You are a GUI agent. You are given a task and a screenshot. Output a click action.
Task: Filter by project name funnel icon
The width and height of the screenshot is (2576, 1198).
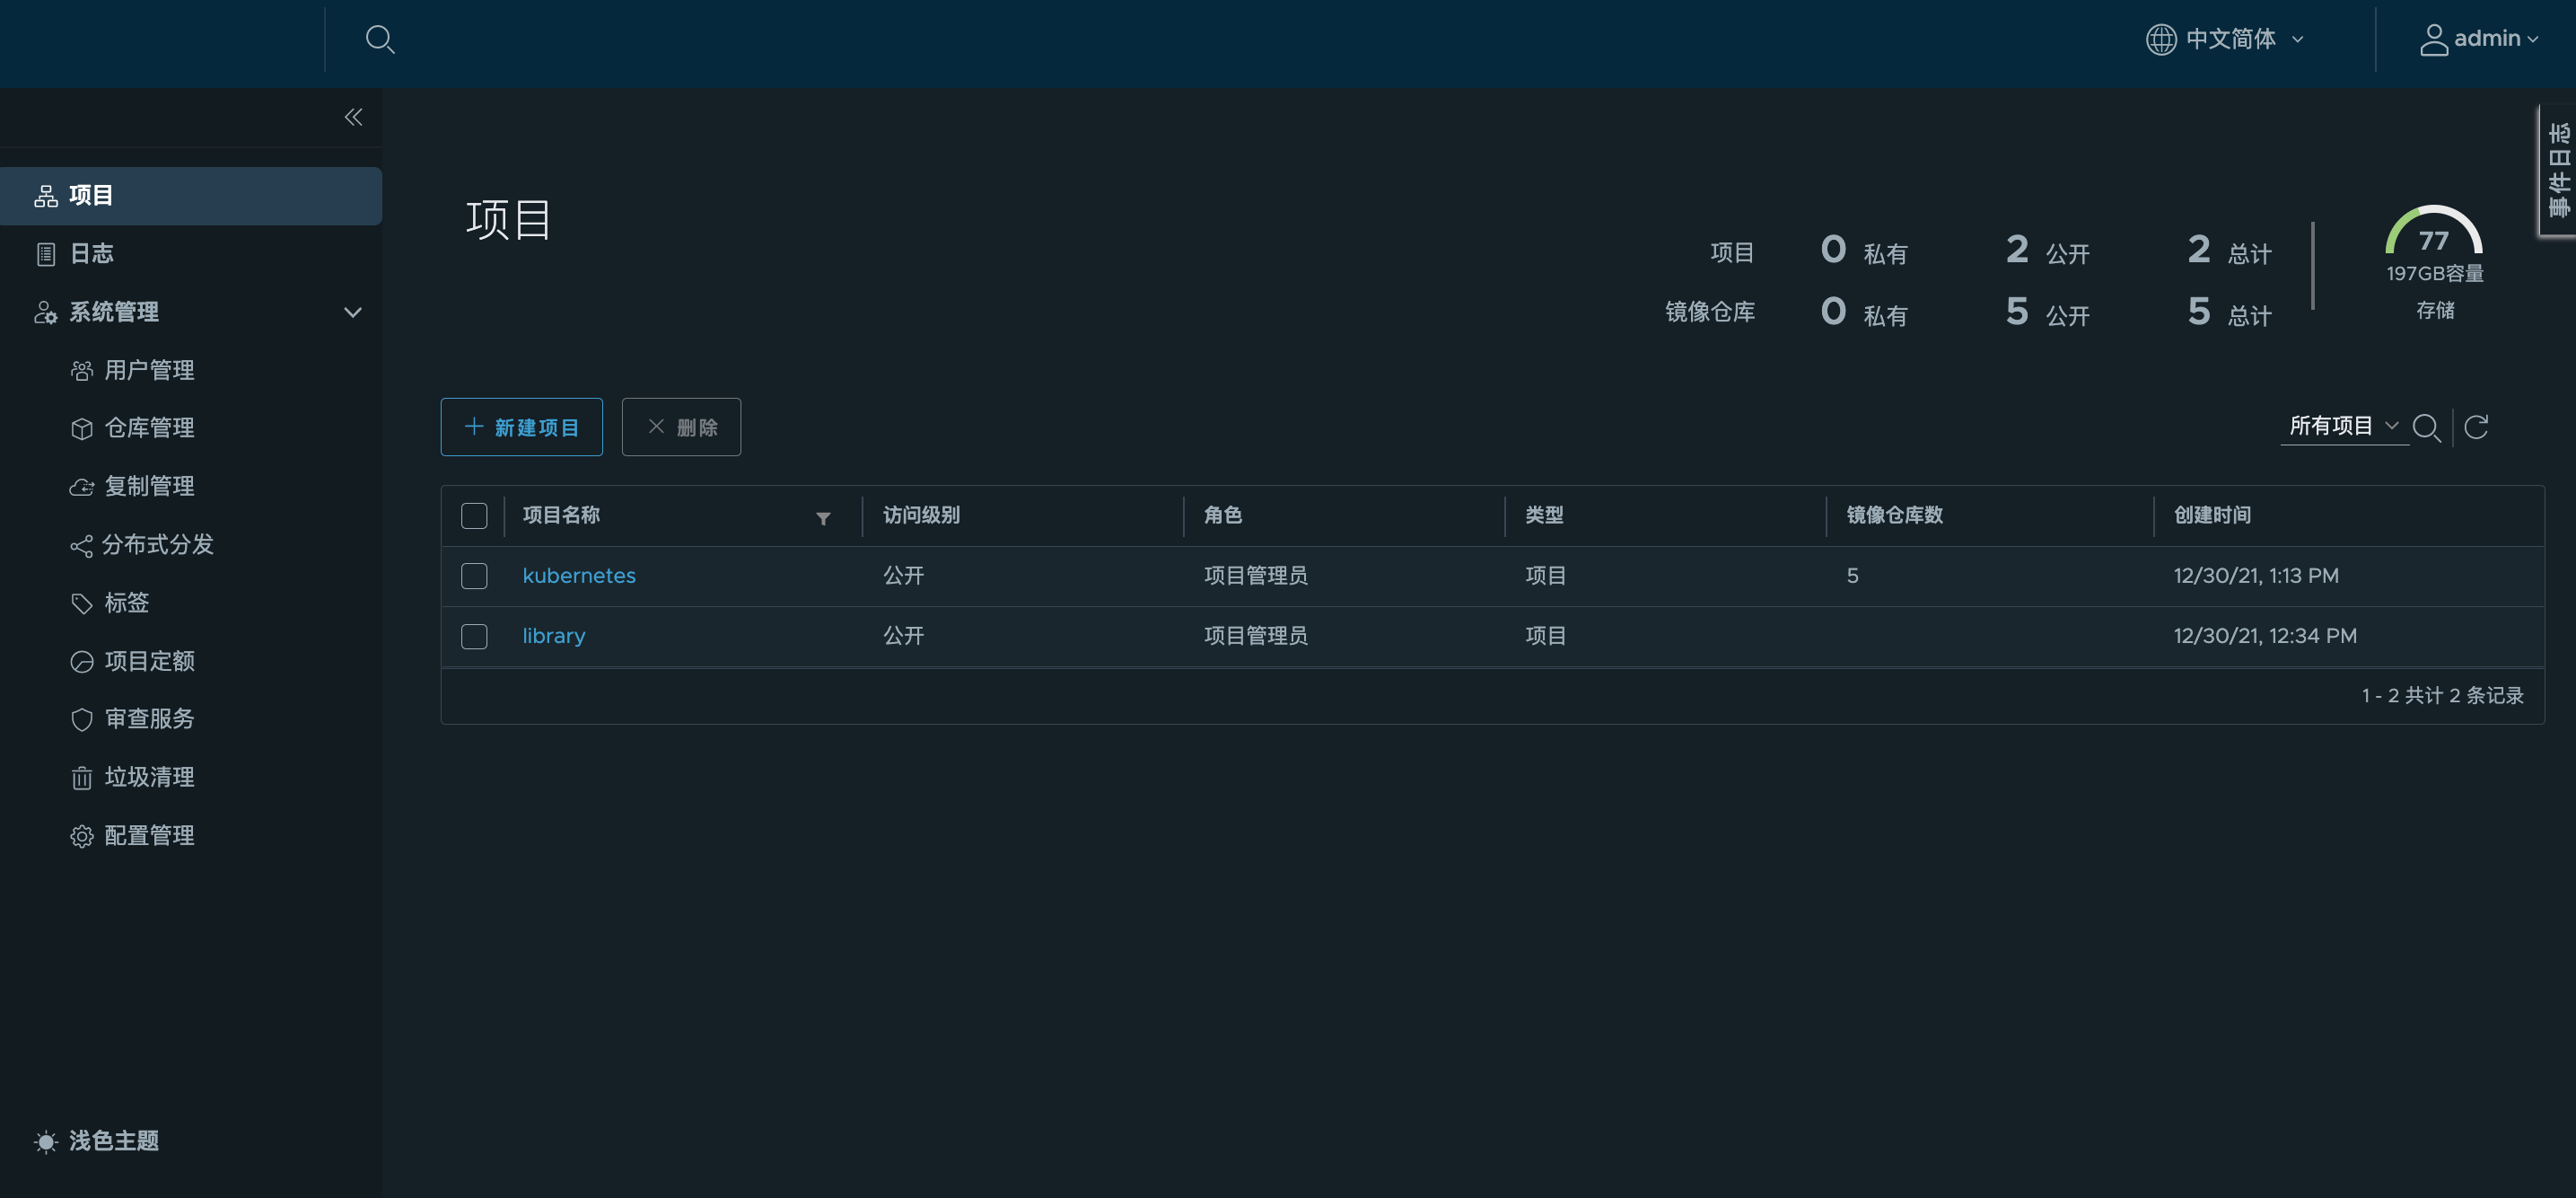click(x=823, y=518)
